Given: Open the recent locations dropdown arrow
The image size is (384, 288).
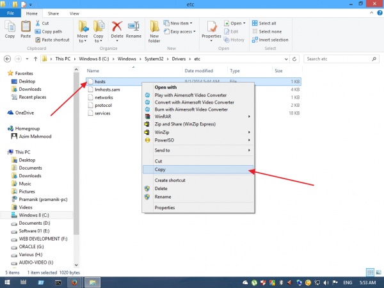Looking at the screenshot, I should pyautogui.click(x=27, y=59).
